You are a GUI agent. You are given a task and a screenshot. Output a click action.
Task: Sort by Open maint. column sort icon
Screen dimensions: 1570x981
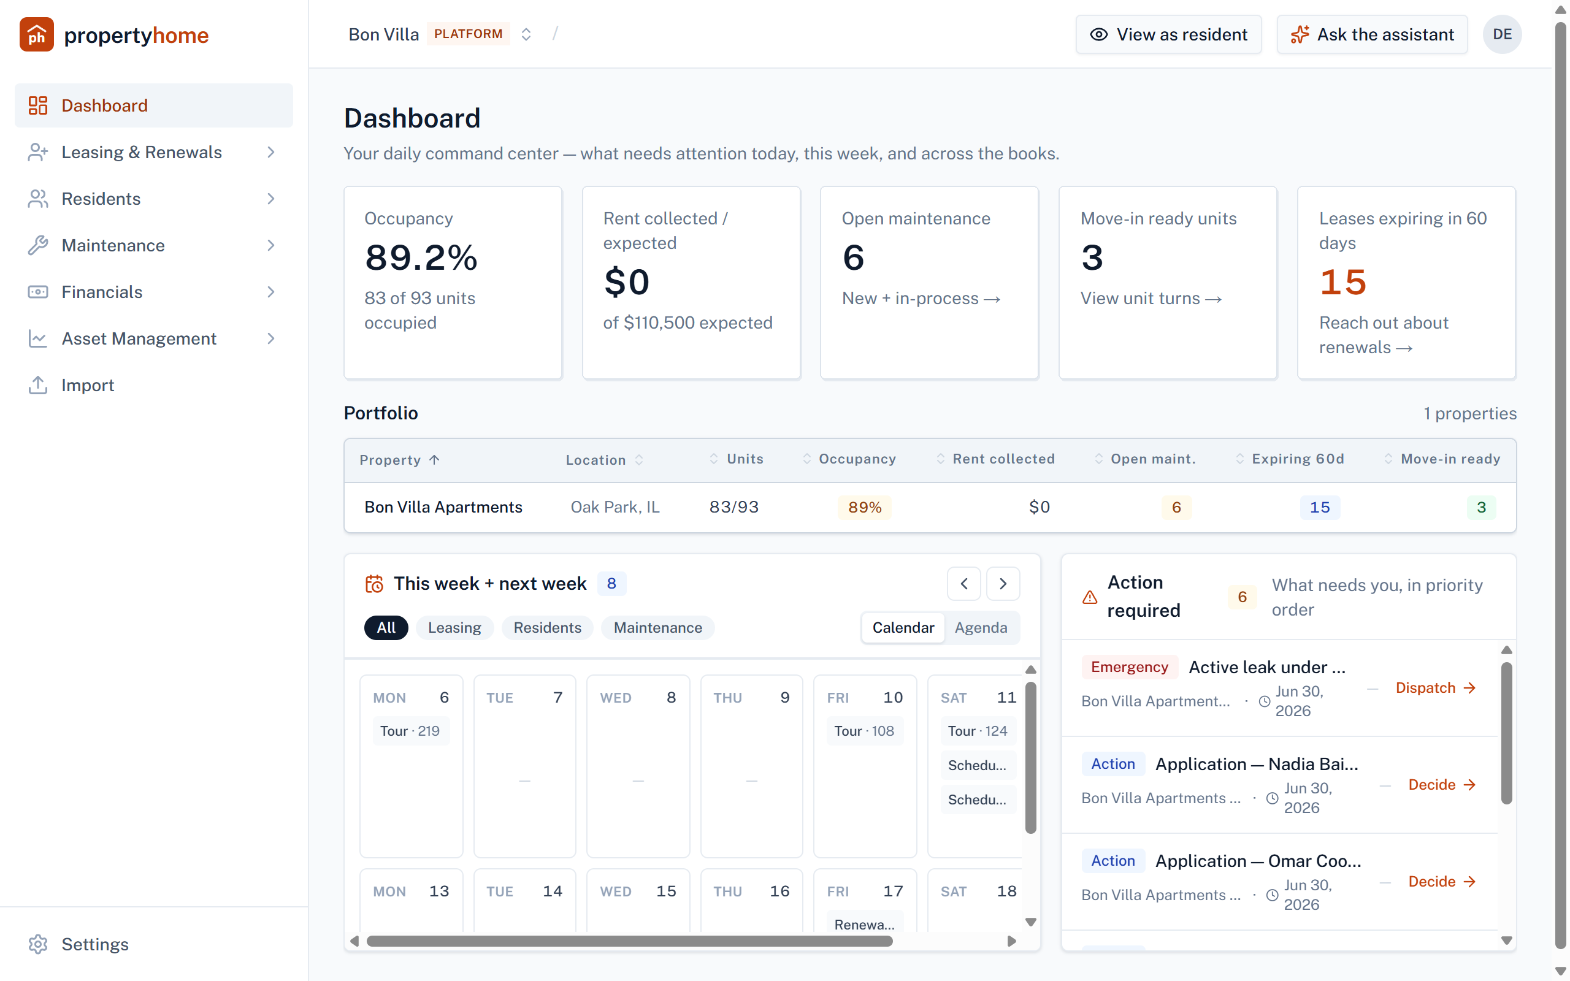click(1098, 459)
